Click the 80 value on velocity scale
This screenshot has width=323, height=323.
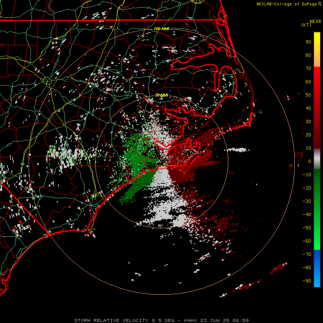coord(308,55)
